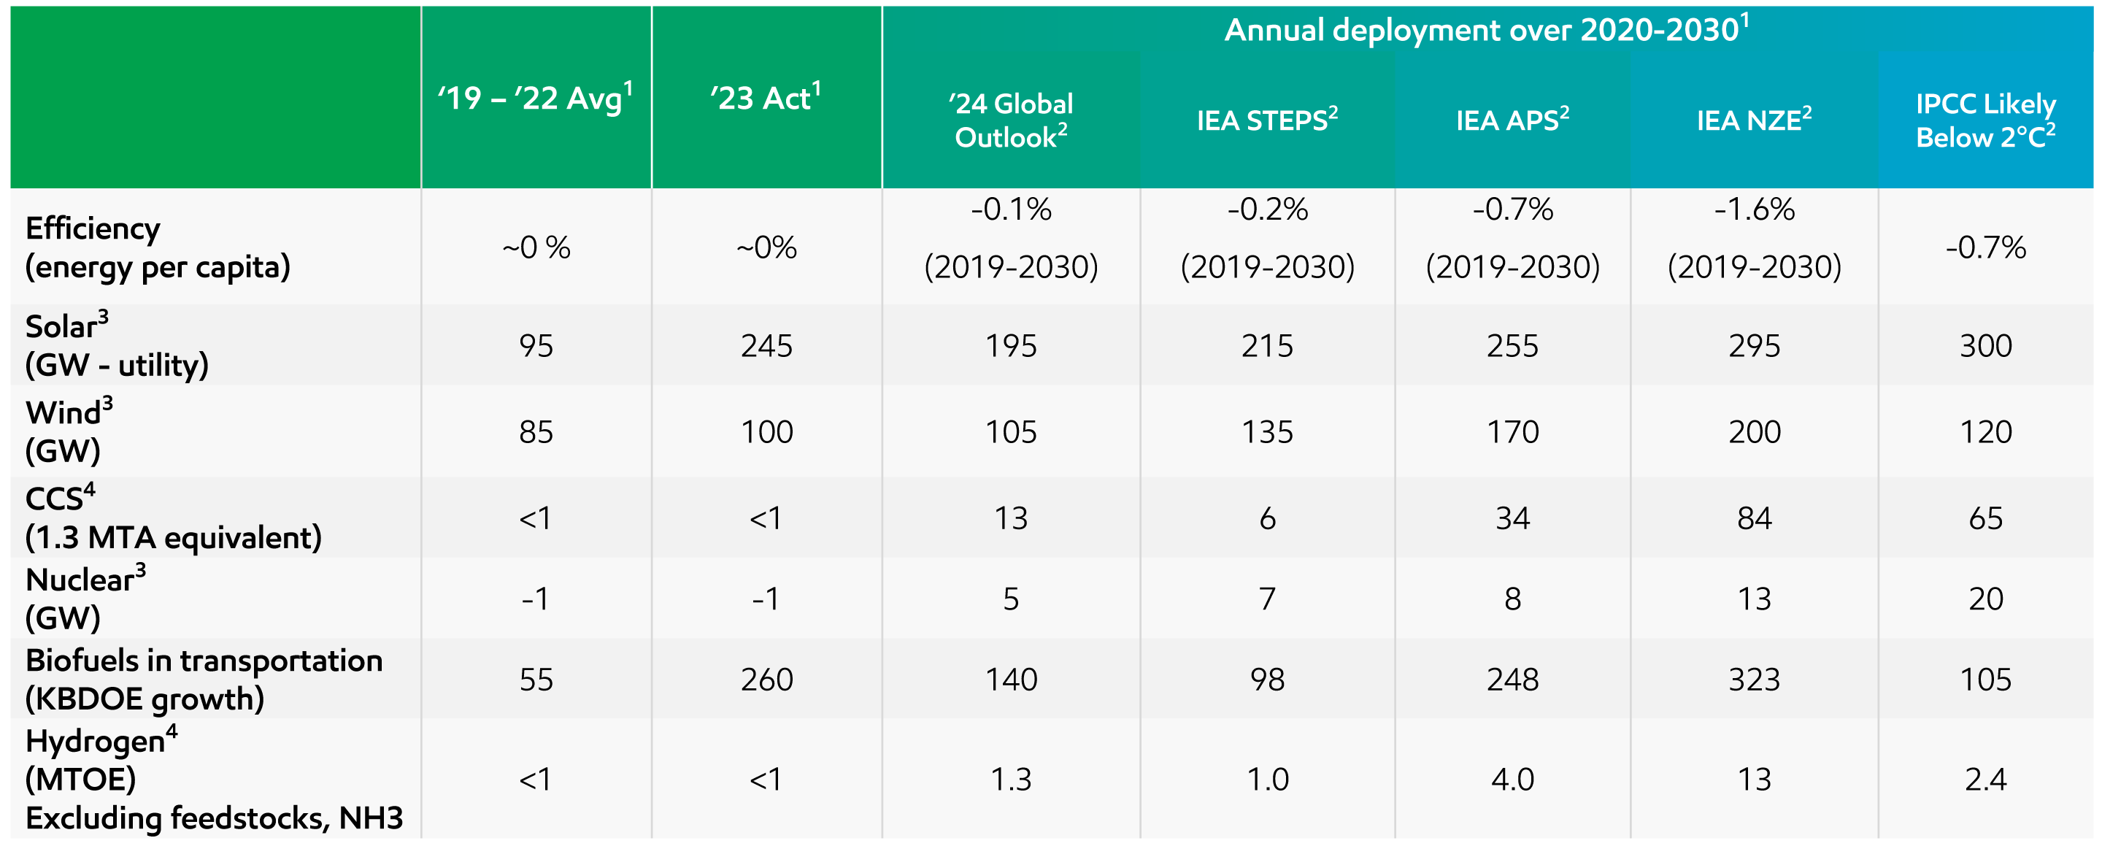Select IEA NZE efficiency value -1.6%
The width and height of the screenshot is (2102, 846).
coord(1754,209)
